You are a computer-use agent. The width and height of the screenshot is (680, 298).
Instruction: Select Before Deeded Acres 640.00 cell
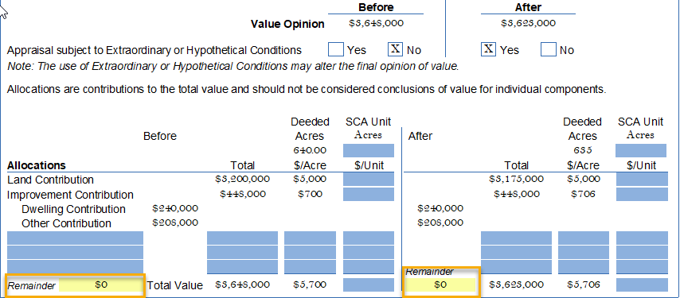310,150
